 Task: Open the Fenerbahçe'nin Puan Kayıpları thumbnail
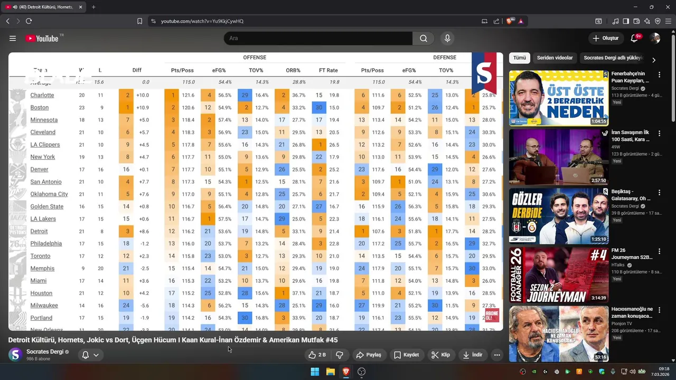(x=559, y=98)
